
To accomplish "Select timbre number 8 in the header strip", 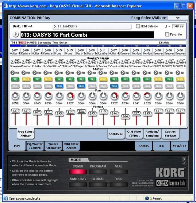I will tap(92, 46).
